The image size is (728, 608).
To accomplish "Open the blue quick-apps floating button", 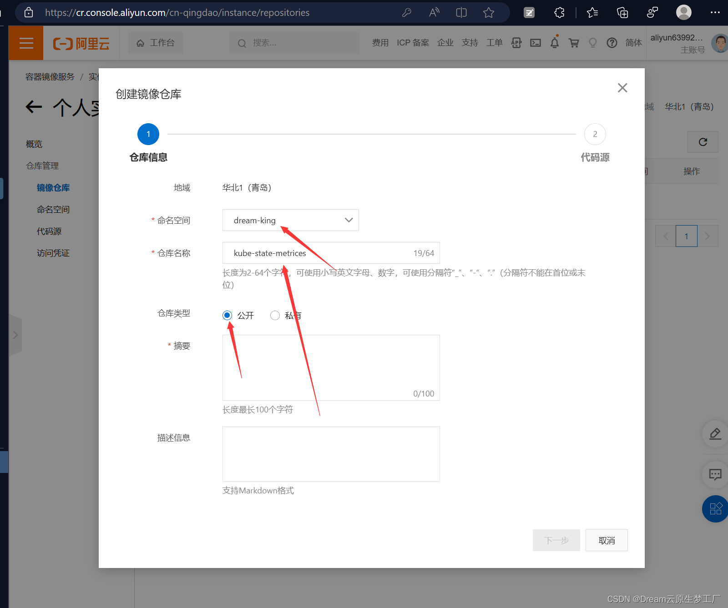I will coord(715,508).
